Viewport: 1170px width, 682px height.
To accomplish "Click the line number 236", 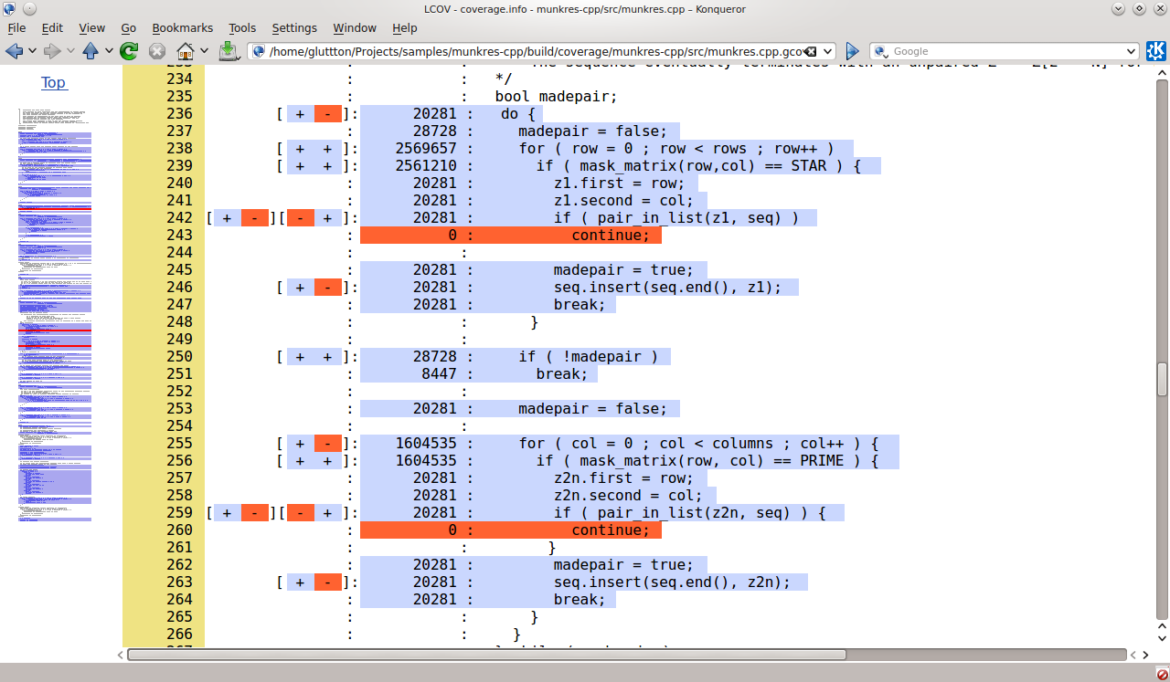I will point(179,113).
